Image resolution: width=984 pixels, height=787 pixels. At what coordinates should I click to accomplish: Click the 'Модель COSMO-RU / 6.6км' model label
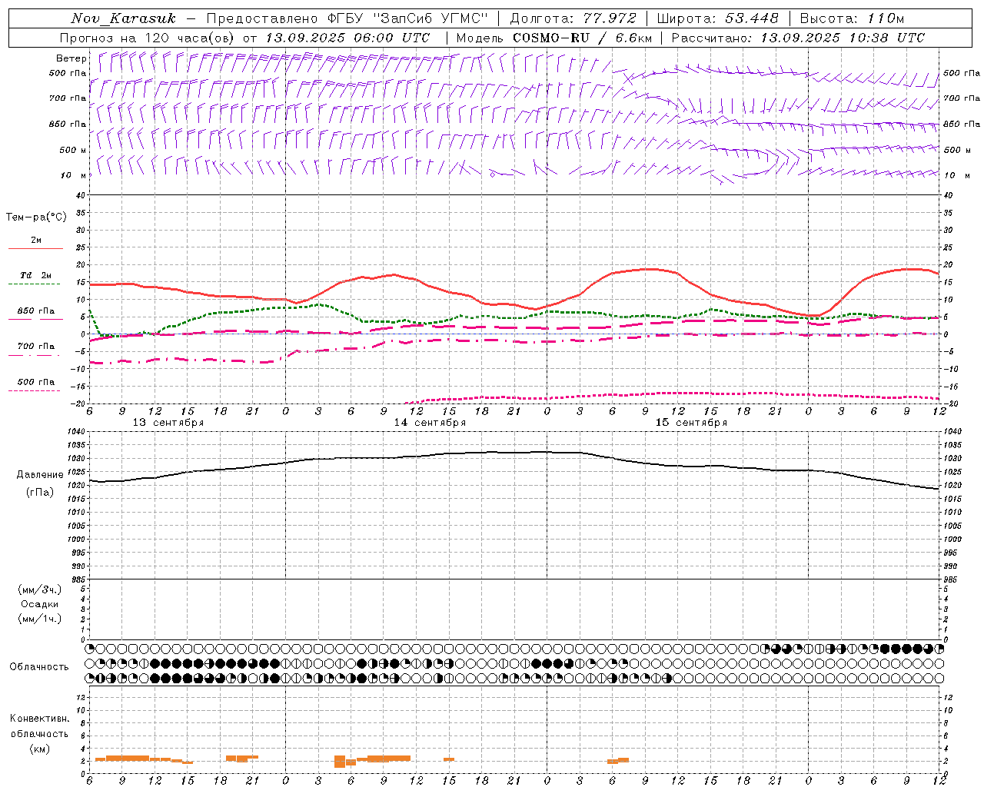coord(554,38)
